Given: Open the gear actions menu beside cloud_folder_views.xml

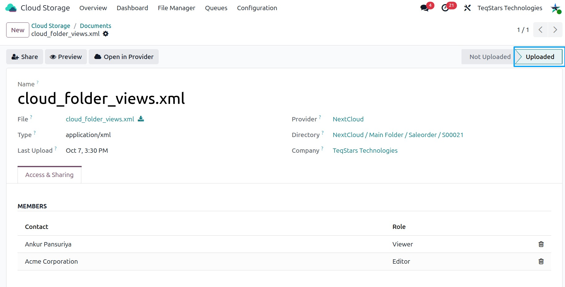Looking at the screenshot, I should coord(106,34).
